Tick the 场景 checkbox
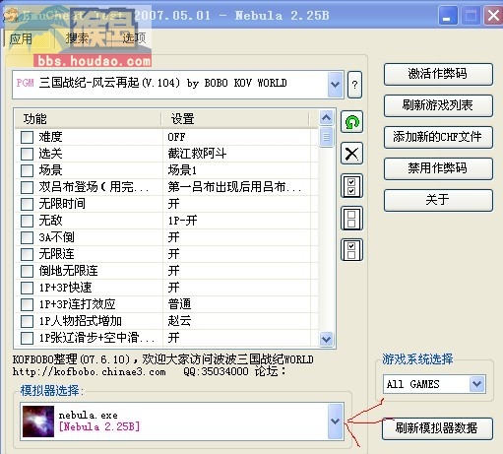This screenshot has height=454, width=503. coord(27,170)
